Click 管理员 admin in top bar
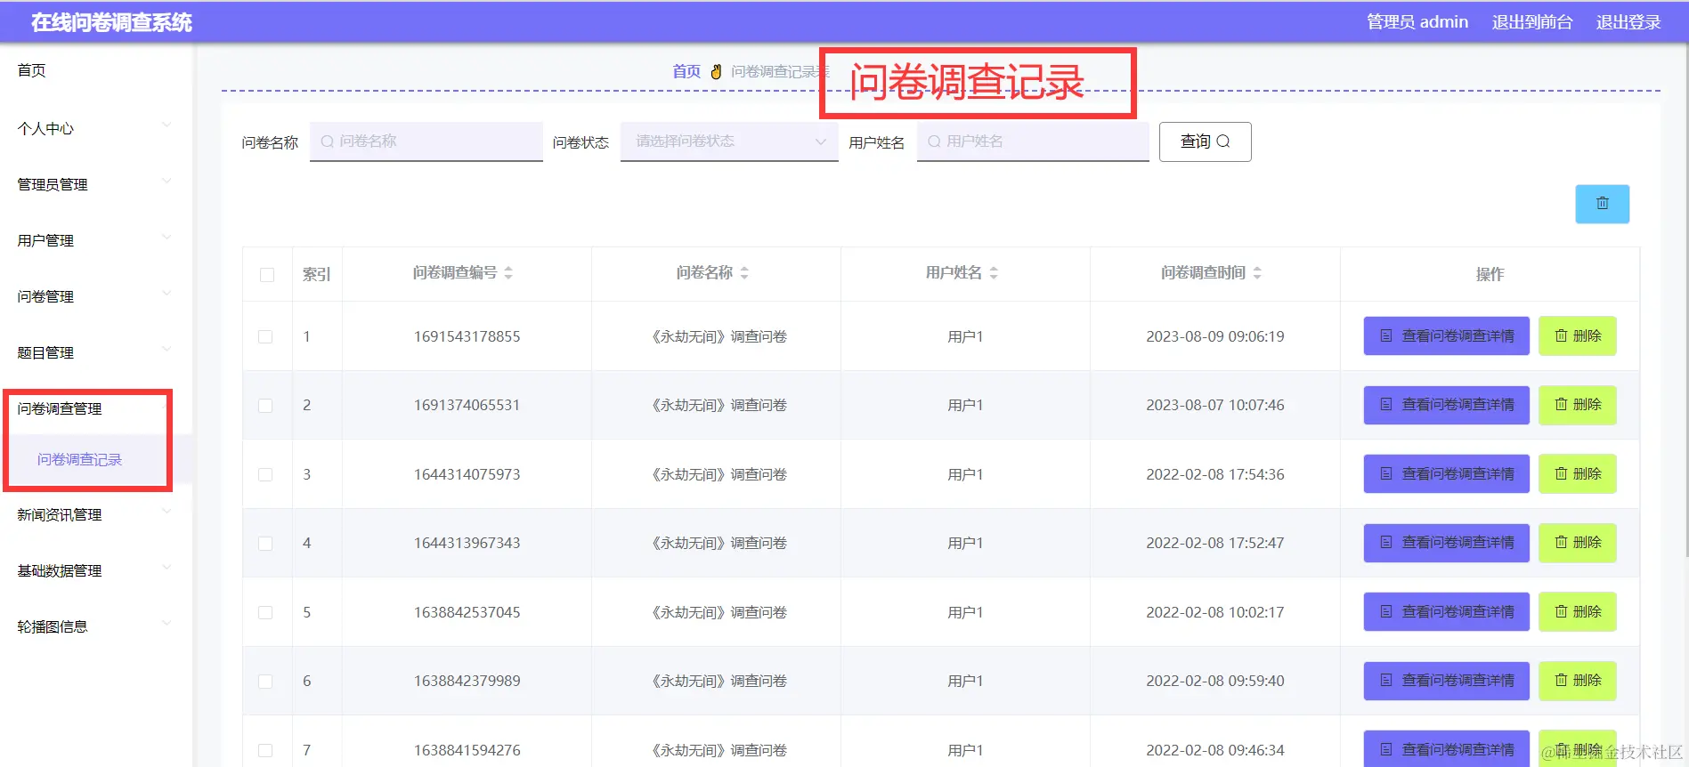The image size is (1689, 767). (1417, 21)
